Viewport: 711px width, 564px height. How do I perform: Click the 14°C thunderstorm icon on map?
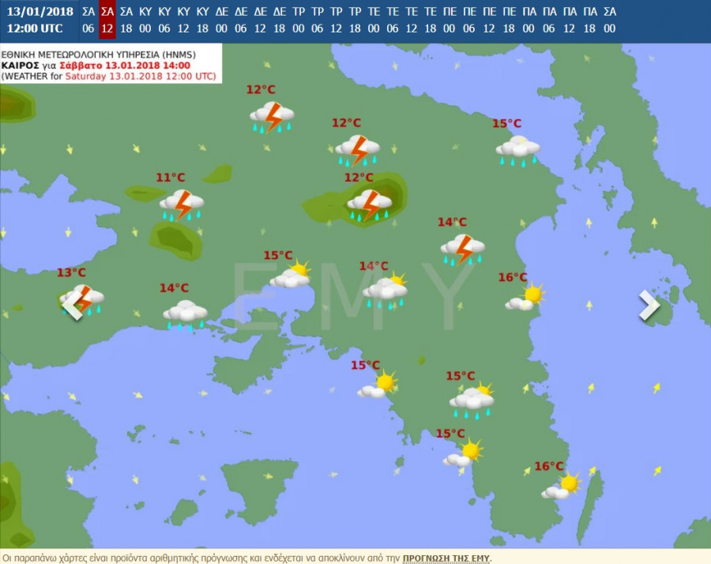[463, 248]
